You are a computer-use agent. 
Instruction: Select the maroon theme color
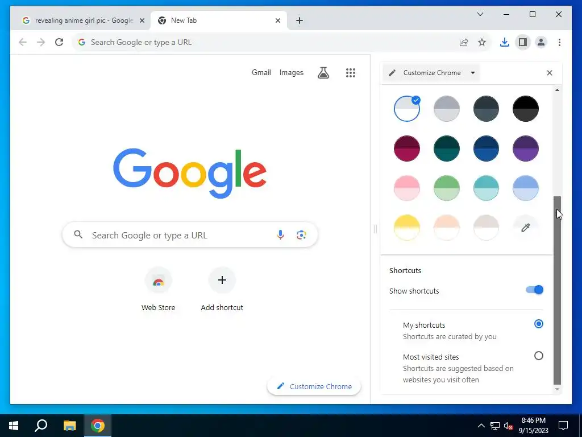[x=407, y=149]
